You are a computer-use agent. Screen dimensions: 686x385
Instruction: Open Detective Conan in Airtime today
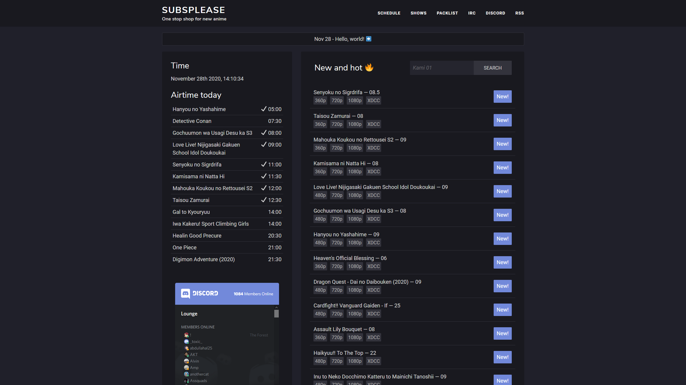point(192,121)
